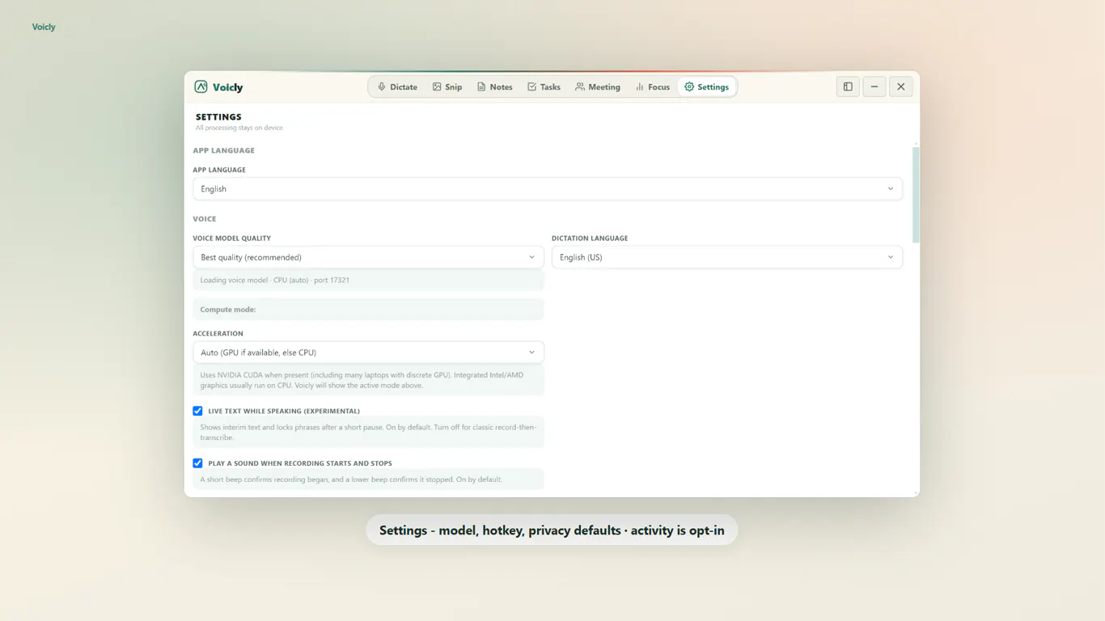Viewport: 1105px width, 621px height.
Task: Open the Notes tab
Action: tap(494, 87)
